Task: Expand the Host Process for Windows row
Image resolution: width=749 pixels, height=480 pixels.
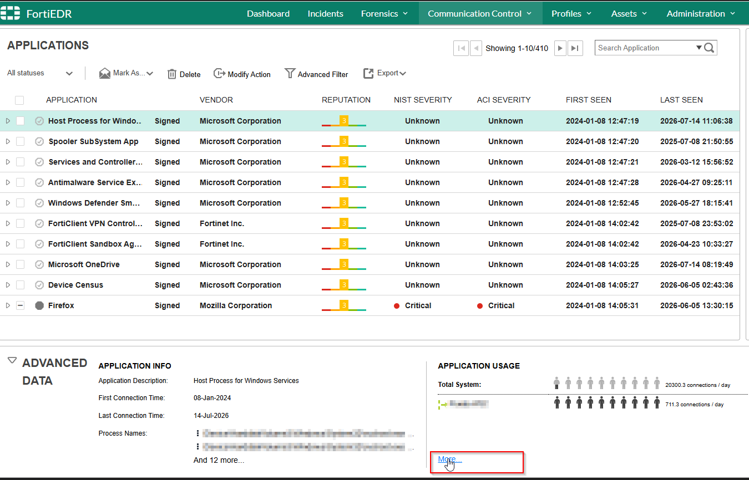Action: click(x=8, y=121)
